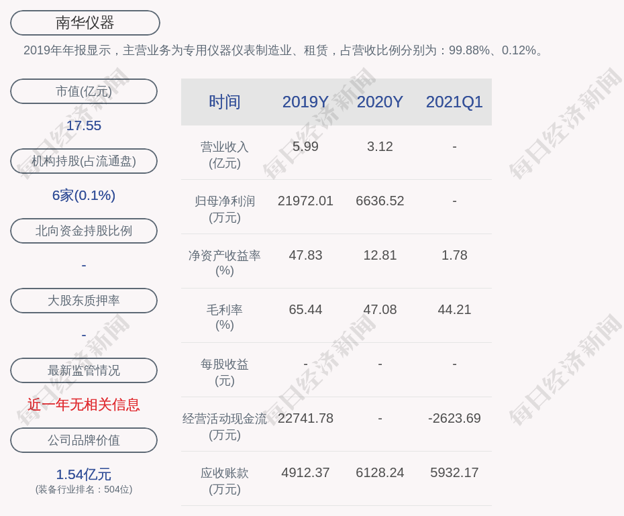The width and height of the screenshot is (624, 516).
Task: Click the 2020Y 应收账款 value 6128.24
Action: tap(380, 472)
